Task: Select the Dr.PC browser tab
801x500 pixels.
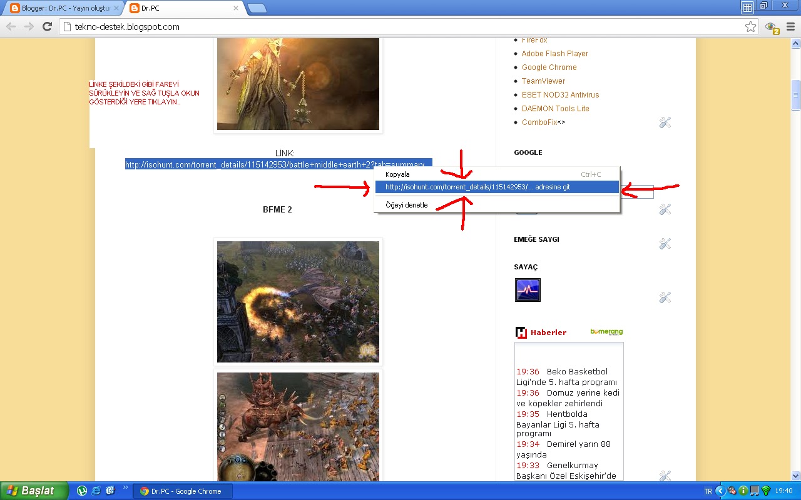Action: point(183,8)
